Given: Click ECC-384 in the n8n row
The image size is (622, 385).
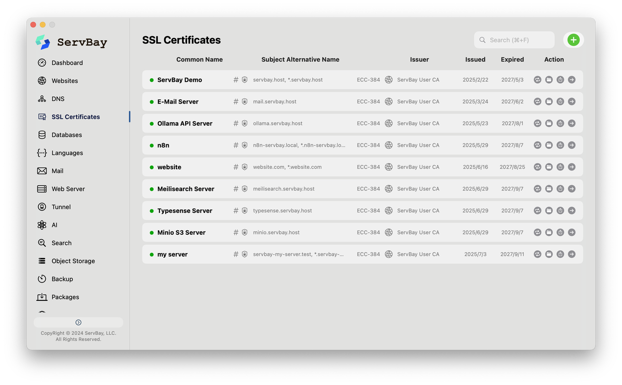Looking at the screenshot, I should pos(368,145).
